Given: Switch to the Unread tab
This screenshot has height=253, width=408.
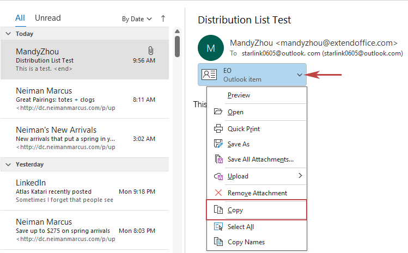Looking at the screenshot, I should click(48, 18).
